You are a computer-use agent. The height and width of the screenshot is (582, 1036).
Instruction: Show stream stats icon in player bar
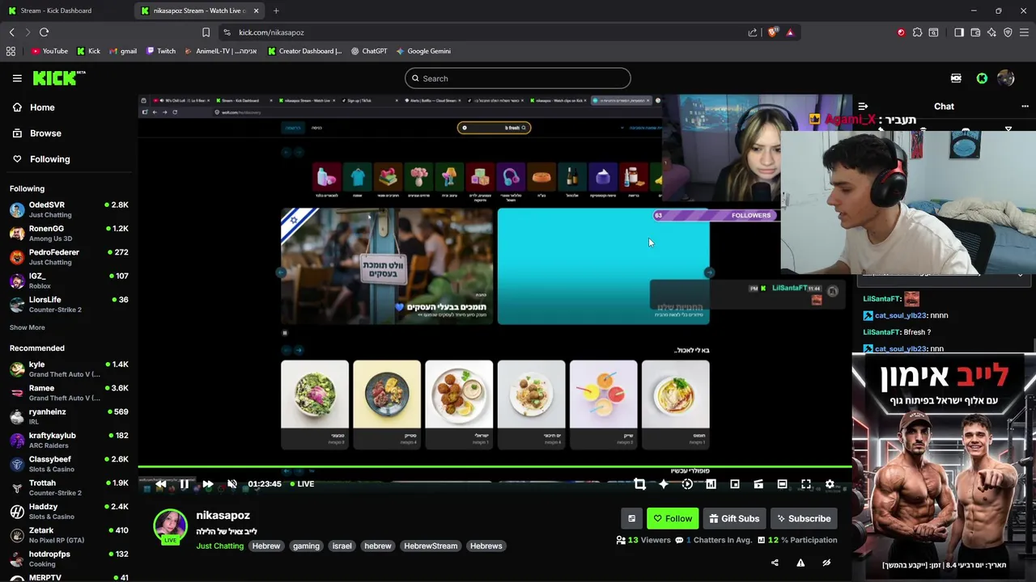tap(711, 484)
